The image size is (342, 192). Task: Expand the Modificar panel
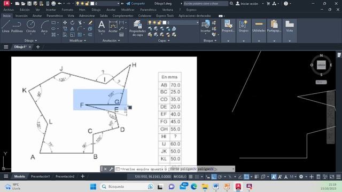coord(77,41)
